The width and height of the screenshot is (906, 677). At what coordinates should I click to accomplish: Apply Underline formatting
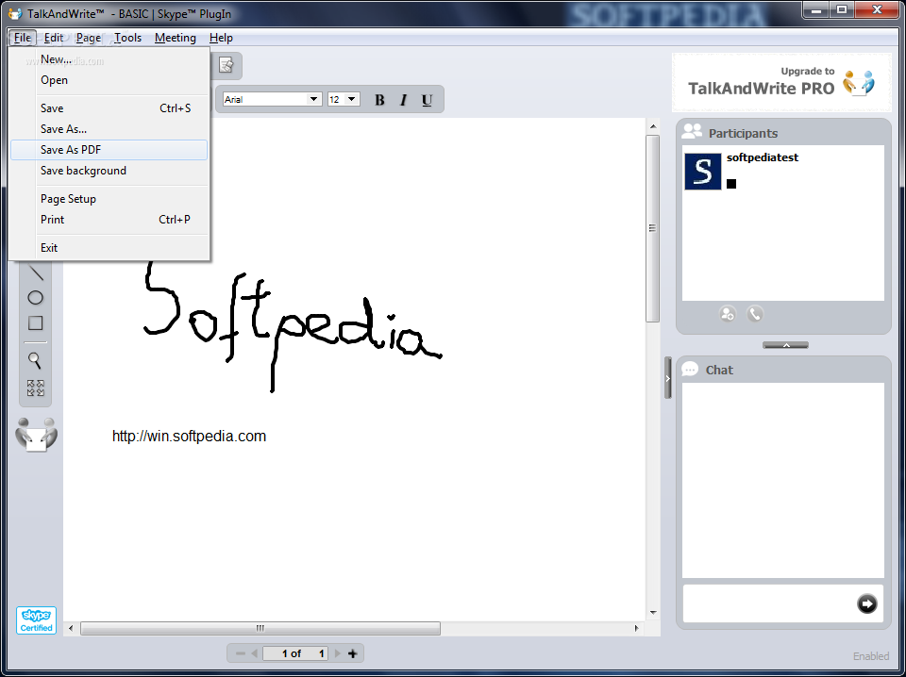(x=427, y=100)
